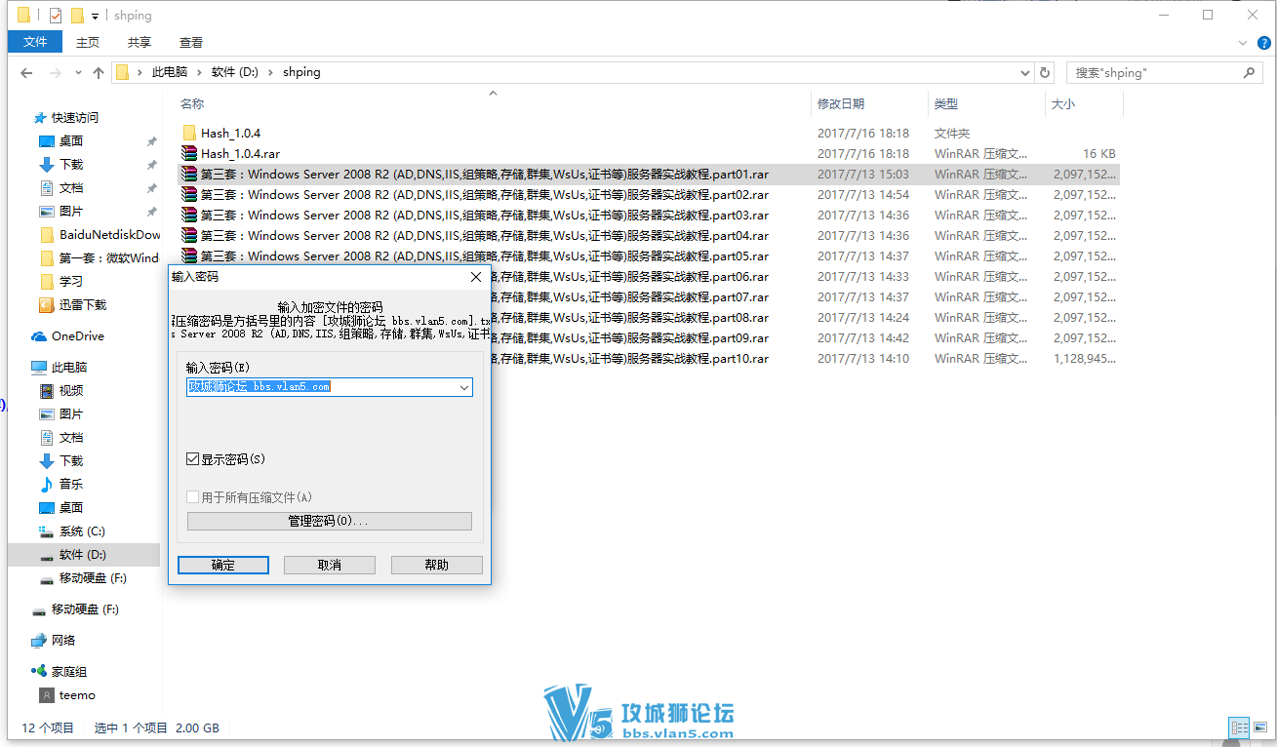Click the 帮助 button in dialog
Screen dimensions: 1277x747
437,565
